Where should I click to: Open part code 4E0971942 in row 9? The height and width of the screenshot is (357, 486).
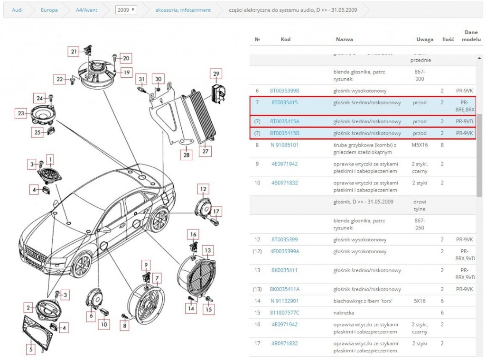pos(285,164)
